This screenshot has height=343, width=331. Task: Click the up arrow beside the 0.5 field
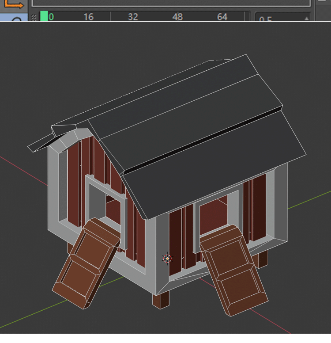click(x=307, y=19)
